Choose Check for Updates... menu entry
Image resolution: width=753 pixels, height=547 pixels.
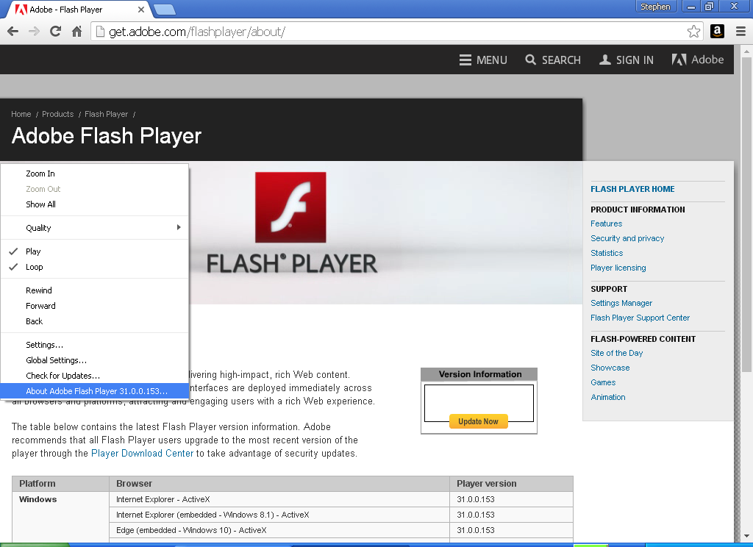point(95,375)
